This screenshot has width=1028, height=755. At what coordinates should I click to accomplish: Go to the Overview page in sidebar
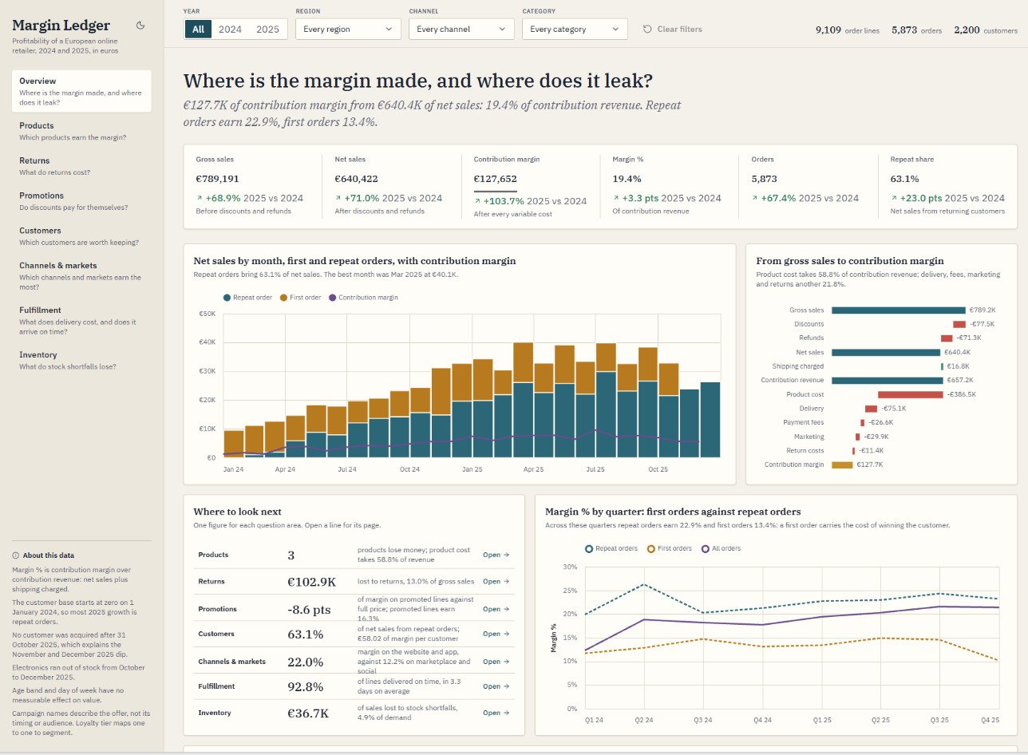[x=81, y=91]
